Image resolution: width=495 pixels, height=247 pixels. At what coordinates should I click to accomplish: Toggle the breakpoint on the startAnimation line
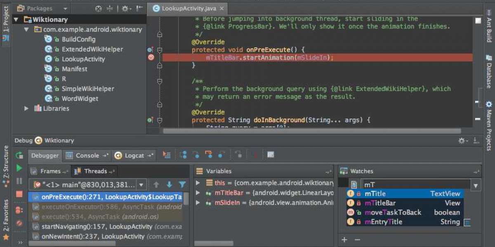pos(151,58)
